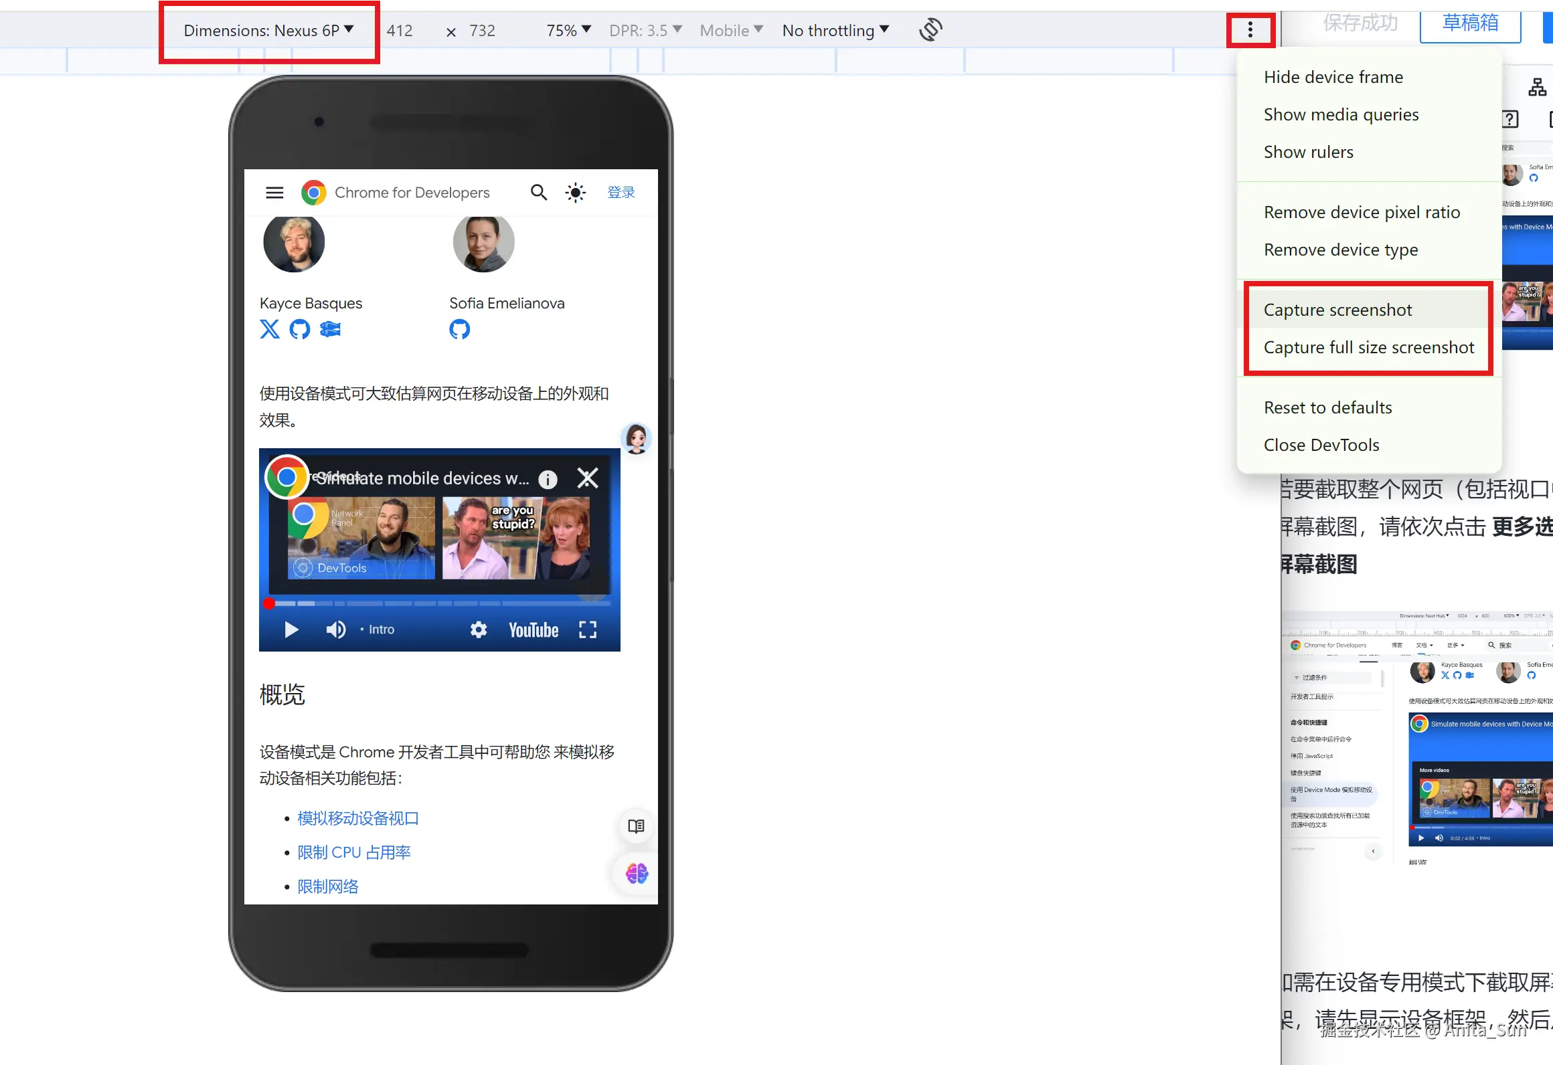Image resolution: width=1553 pixels, height=1065 pixels.
Task: Open the hamburger menu in mobile page
Action: [x=274, y=193]
